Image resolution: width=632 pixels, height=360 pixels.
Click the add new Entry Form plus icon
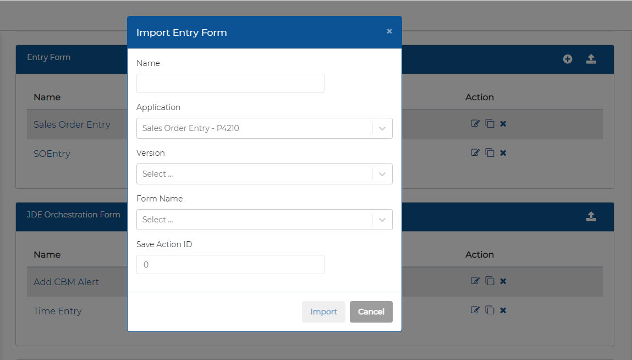(x=568, y=59)
